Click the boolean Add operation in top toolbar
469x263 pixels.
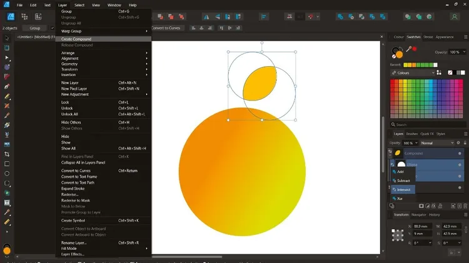340,17
